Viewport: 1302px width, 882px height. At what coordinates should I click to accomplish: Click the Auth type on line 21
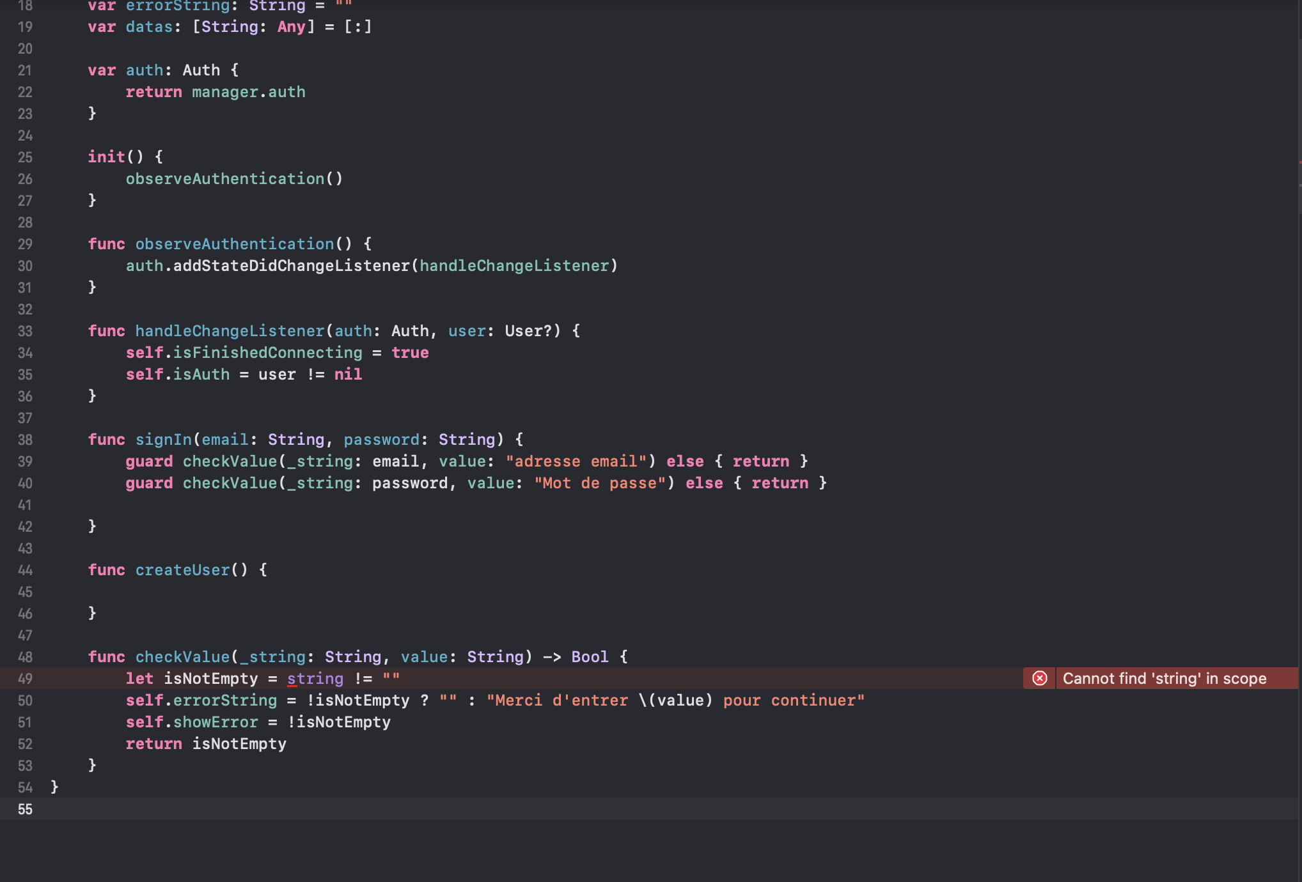coord(200,70)
